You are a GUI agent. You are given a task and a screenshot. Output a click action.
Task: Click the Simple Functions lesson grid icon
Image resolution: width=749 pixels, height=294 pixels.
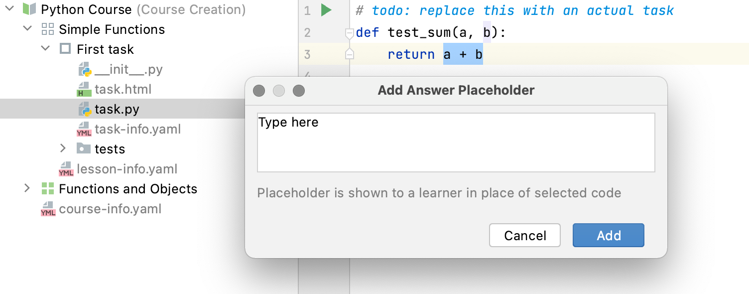pos(48,29)
